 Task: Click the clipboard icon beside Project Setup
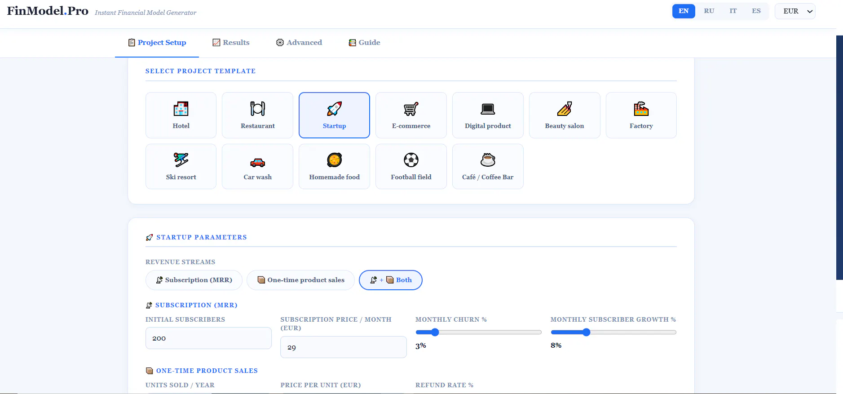click(132, 43)
